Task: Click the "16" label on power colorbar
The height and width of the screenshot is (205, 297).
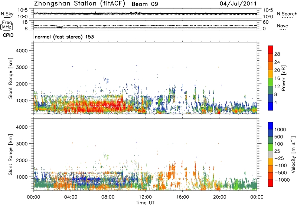Action: coord(277,78)
